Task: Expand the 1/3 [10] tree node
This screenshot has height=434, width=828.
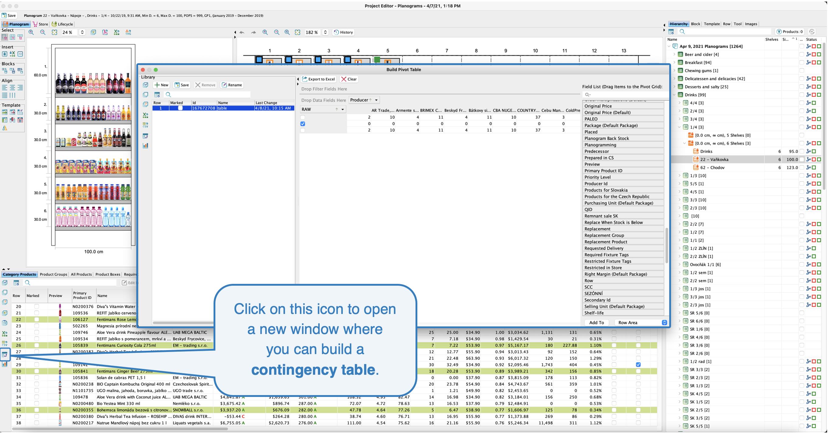Action: click(680, 175)
